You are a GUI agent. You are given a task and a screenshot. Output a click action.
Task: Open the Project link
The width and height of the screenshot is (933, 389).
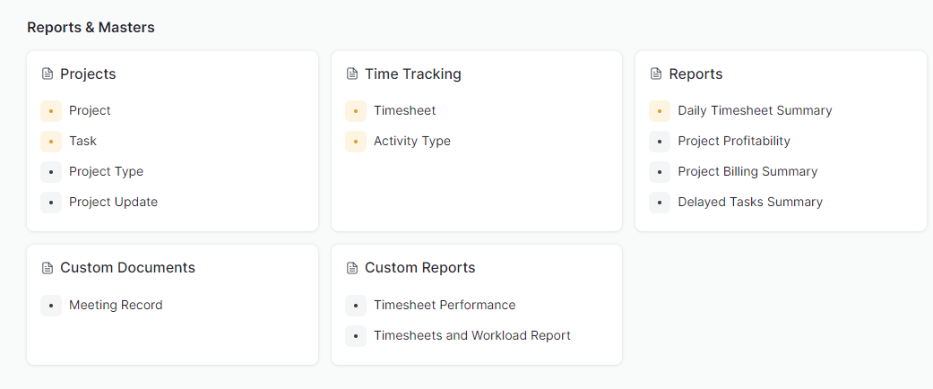click(x=90, y=110)
